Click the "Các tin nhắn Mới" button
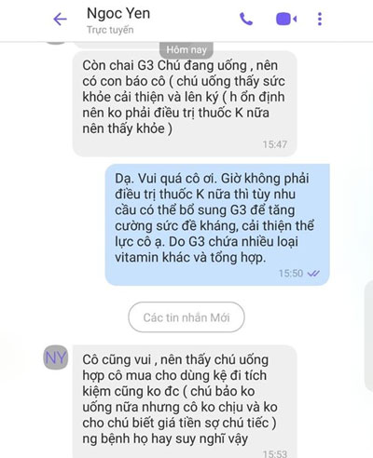Viewport: 373px width, 458px height. pos(186,317)
